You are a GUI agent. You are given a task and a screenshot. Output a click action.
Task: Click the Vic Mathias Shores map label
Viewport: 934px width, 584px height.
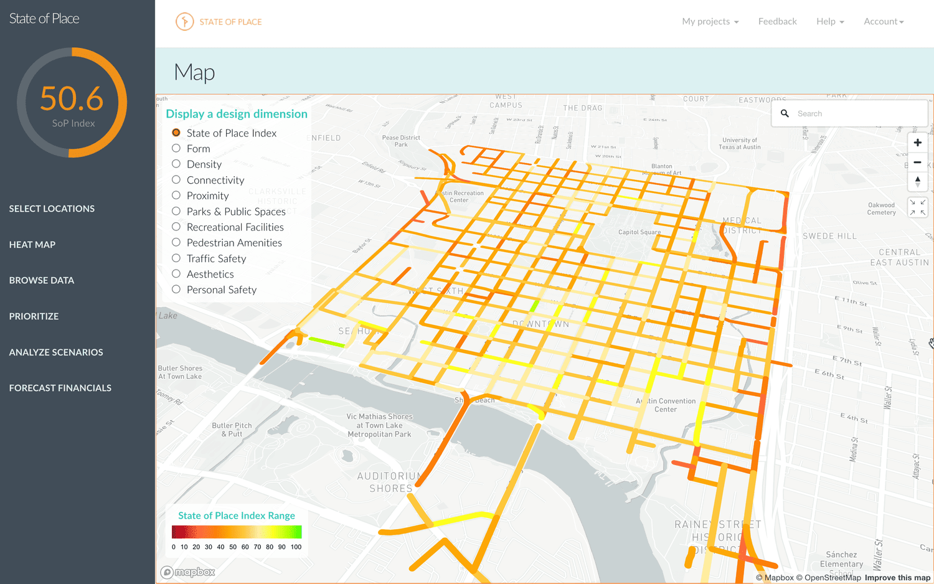(379, 425)
